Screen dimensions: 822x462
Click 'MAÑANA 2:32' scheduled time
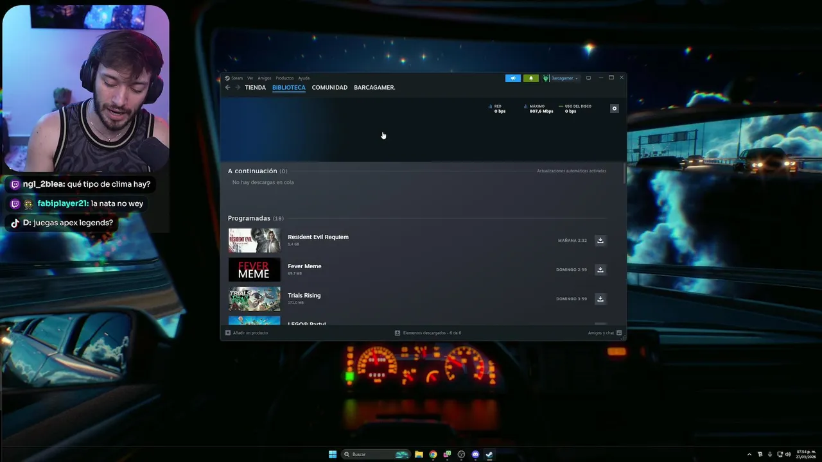(x=572, y=241)
